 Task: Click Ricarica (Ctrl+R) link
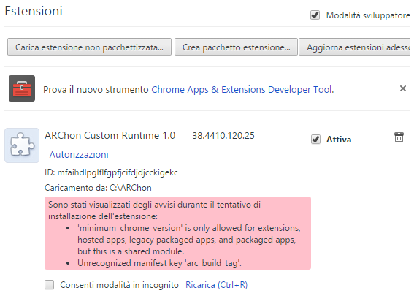click(x=217, y=285)
